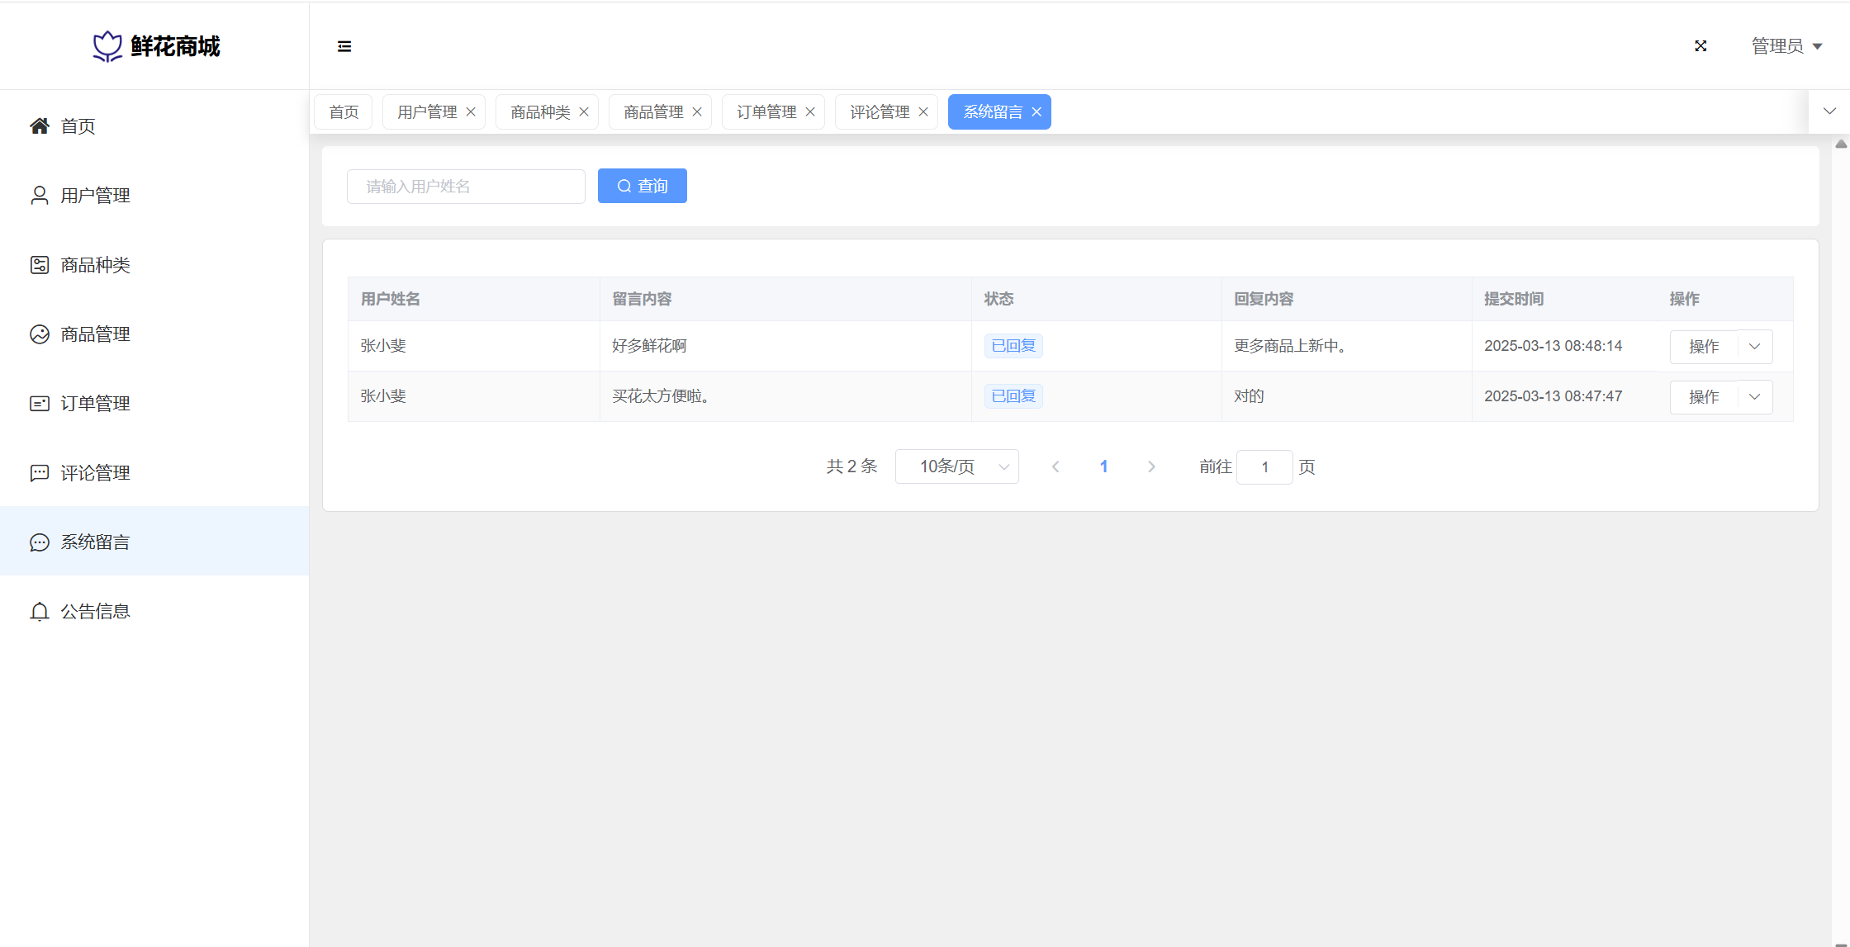
Task: Click the flower shop logo
Action: 107,46
